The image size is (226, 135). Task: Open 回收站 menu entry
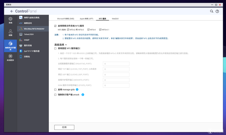pos(33,56)
